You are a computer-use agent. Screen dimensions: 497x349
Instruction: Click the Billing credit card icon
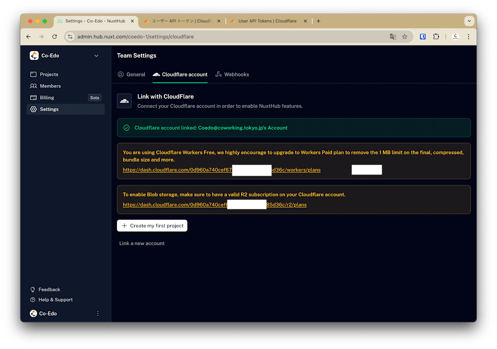pyautogui.click(x=34, y=98)
